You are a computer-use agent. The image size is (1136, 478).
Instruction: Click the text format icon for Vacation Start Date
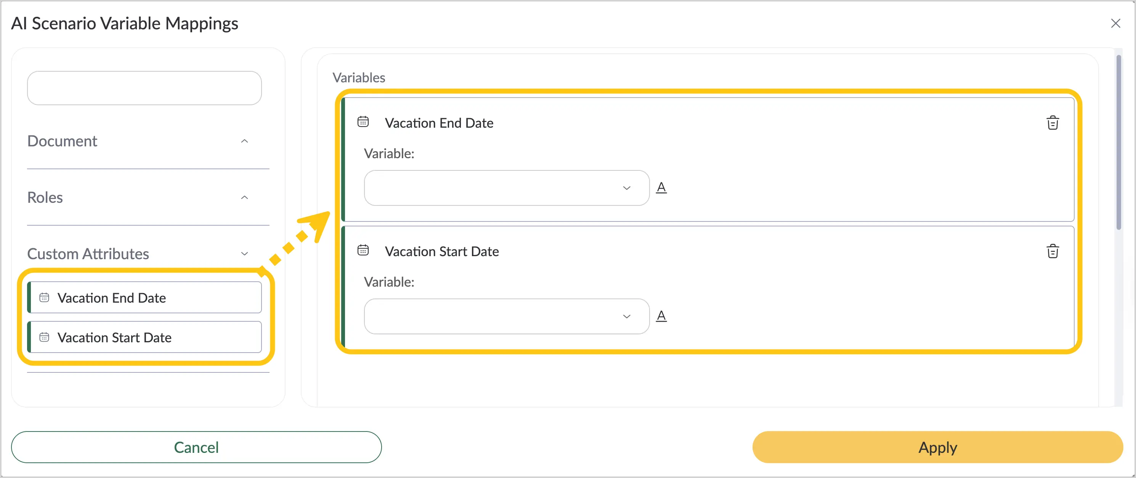pos(661,316)
